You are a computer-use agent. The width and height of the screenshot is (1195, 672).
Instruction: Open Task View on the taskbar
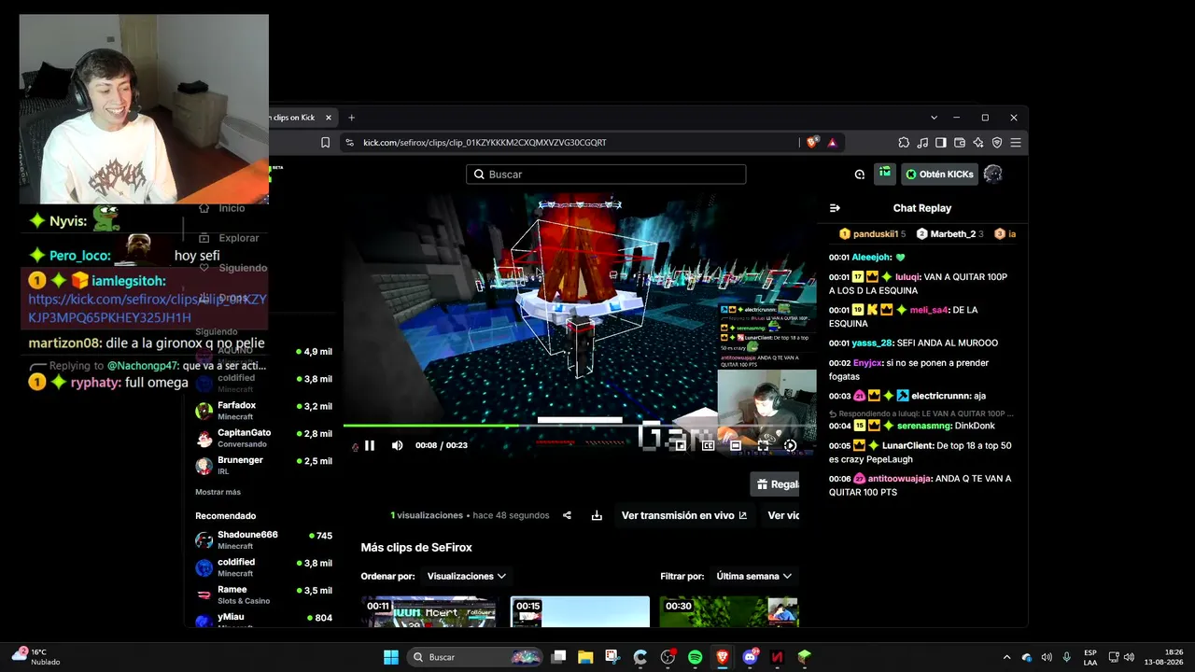pyautogui.click(x=558, y=657)
